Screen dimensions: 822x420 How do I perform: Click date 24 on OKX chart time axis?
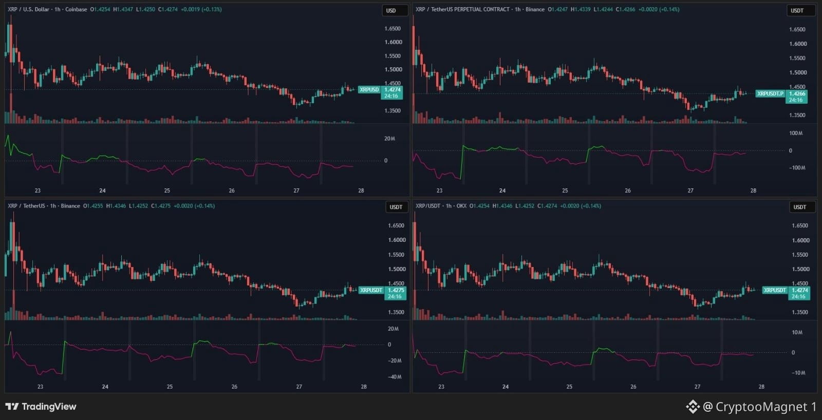(x=505, y=387)
